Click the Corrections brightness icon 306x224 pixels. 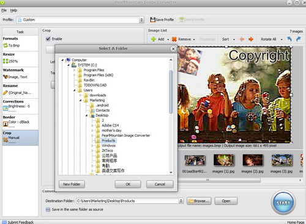click(6, 108)
